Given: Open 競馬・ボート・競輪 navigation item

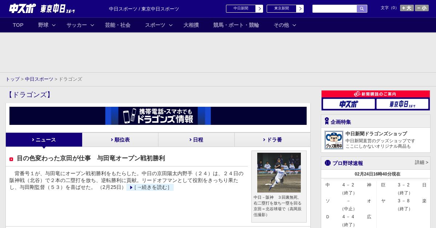Looking at the screenshot, I should [x=236, y=25].
